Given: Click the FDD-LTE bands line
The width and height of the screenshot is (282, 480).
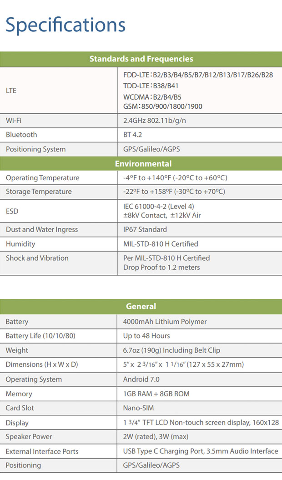Looking at the screenshot, I should tap(198, 75).
